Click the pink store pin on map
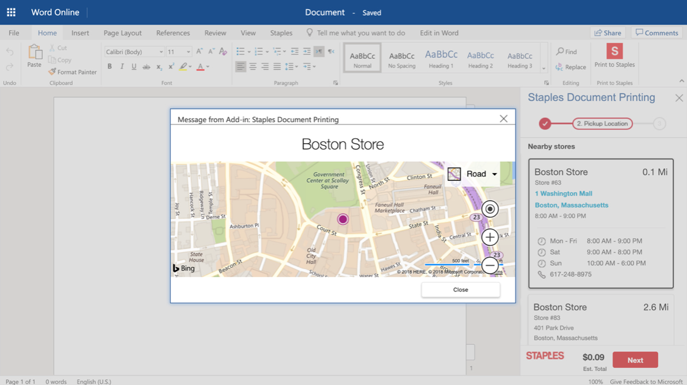687x385 pixels. pos(342,219)
